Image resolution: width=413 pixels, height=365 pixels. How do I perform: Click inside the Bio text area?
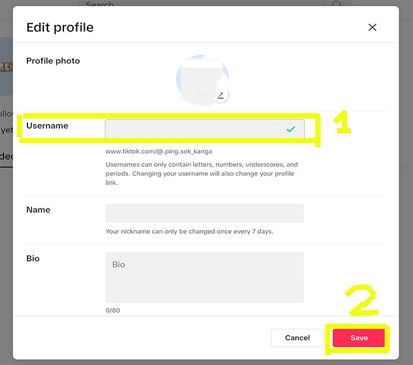point(204,277)
